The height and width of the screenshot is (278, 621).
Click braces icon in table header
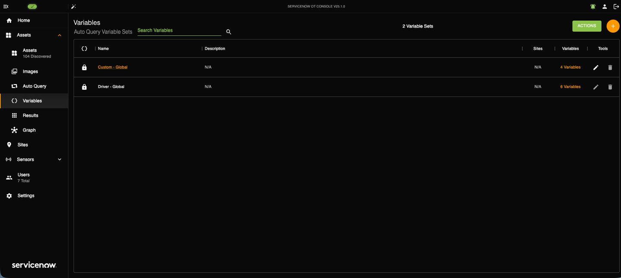tap(85, 49)
